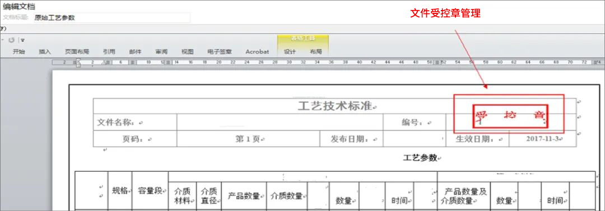Click the 发布日期 cell

pos(351,139)
